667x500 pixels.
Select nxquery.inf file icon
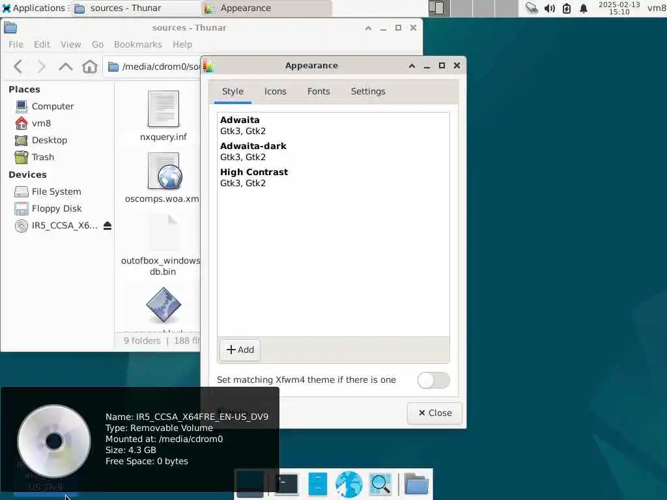tap(163, 109)
